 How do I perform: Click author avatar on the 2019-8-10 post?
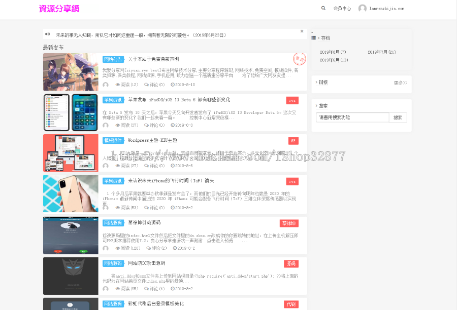(x=106, y=85)
